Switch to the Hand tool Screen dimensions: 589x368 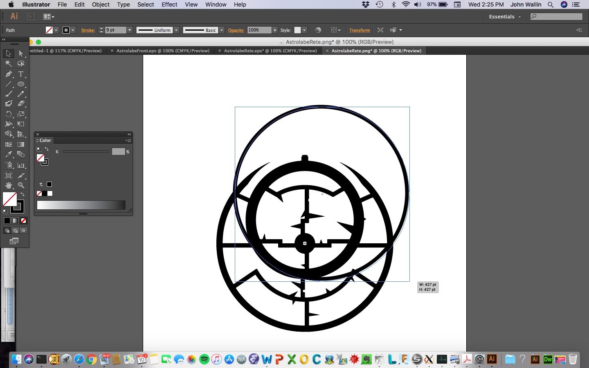pos(9,185)
